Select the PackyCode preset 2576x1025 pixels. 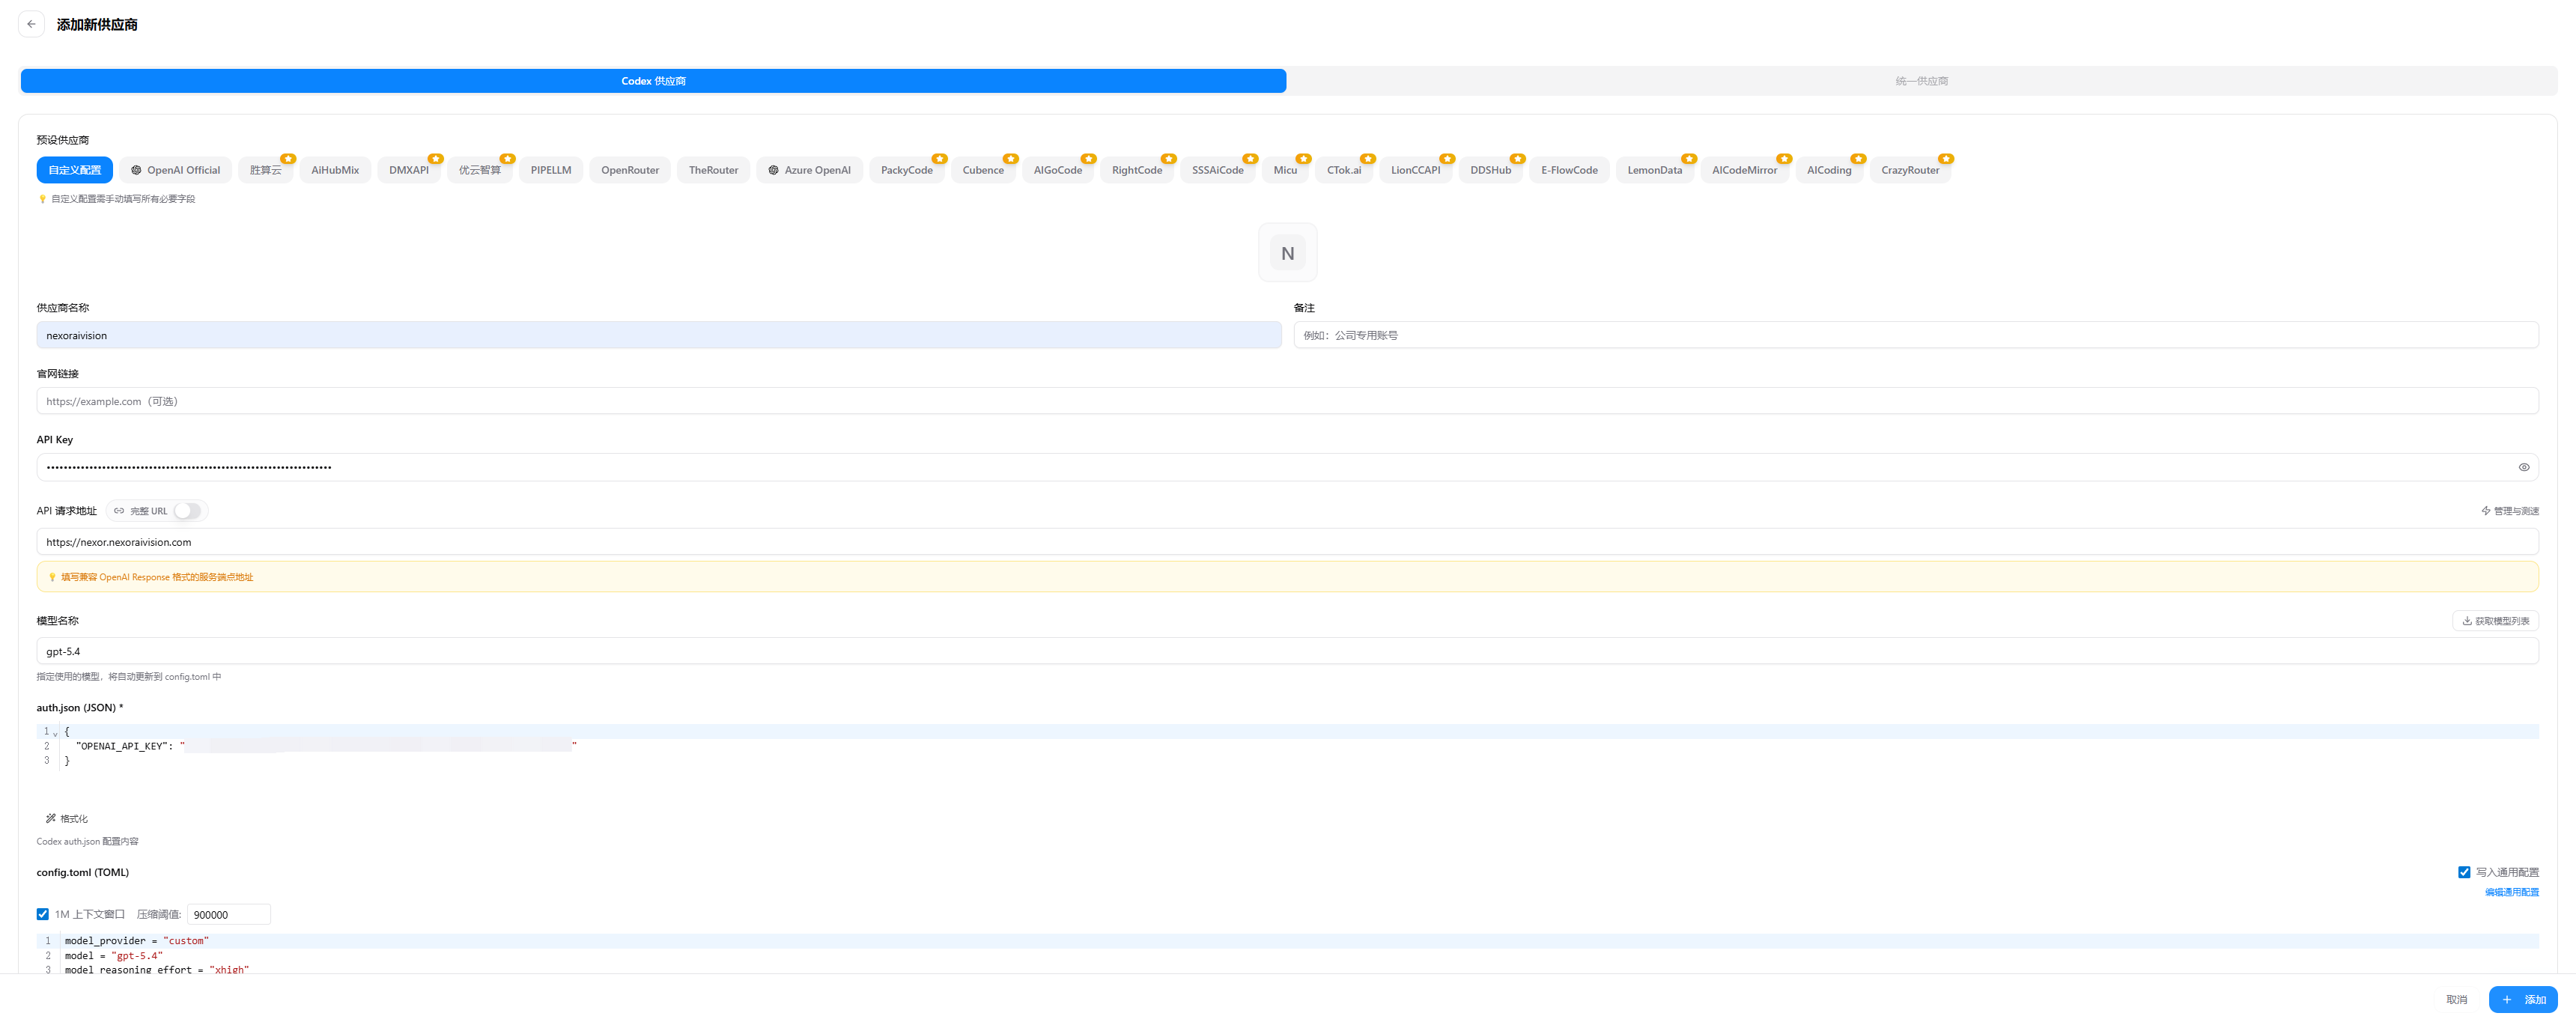point(907,170)
